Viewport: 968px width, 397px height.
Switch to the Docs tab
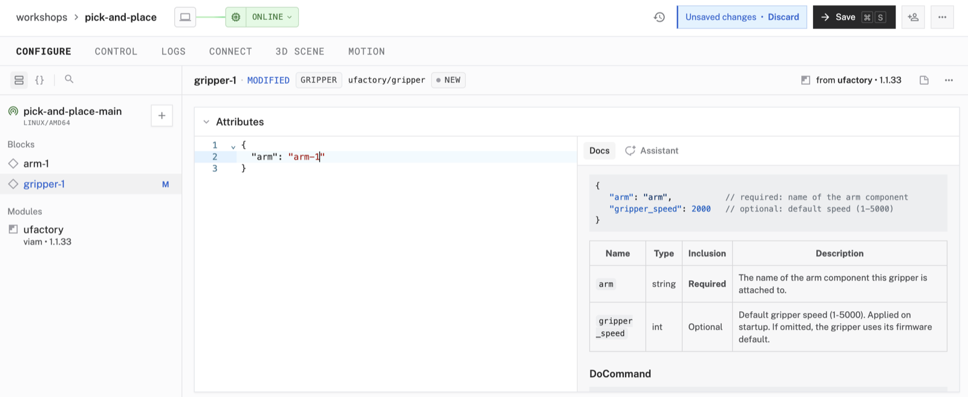tap(600, 151)
